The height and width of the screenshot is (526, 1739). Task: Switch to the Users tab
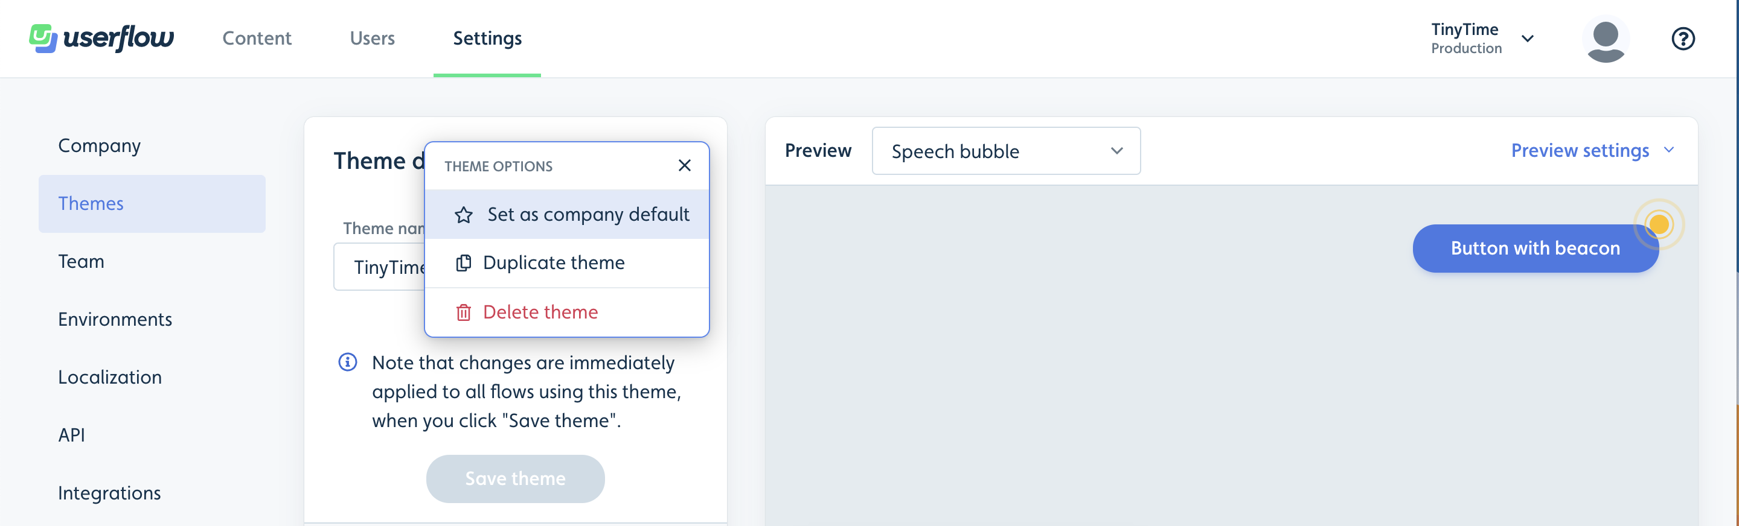point(372,39)
